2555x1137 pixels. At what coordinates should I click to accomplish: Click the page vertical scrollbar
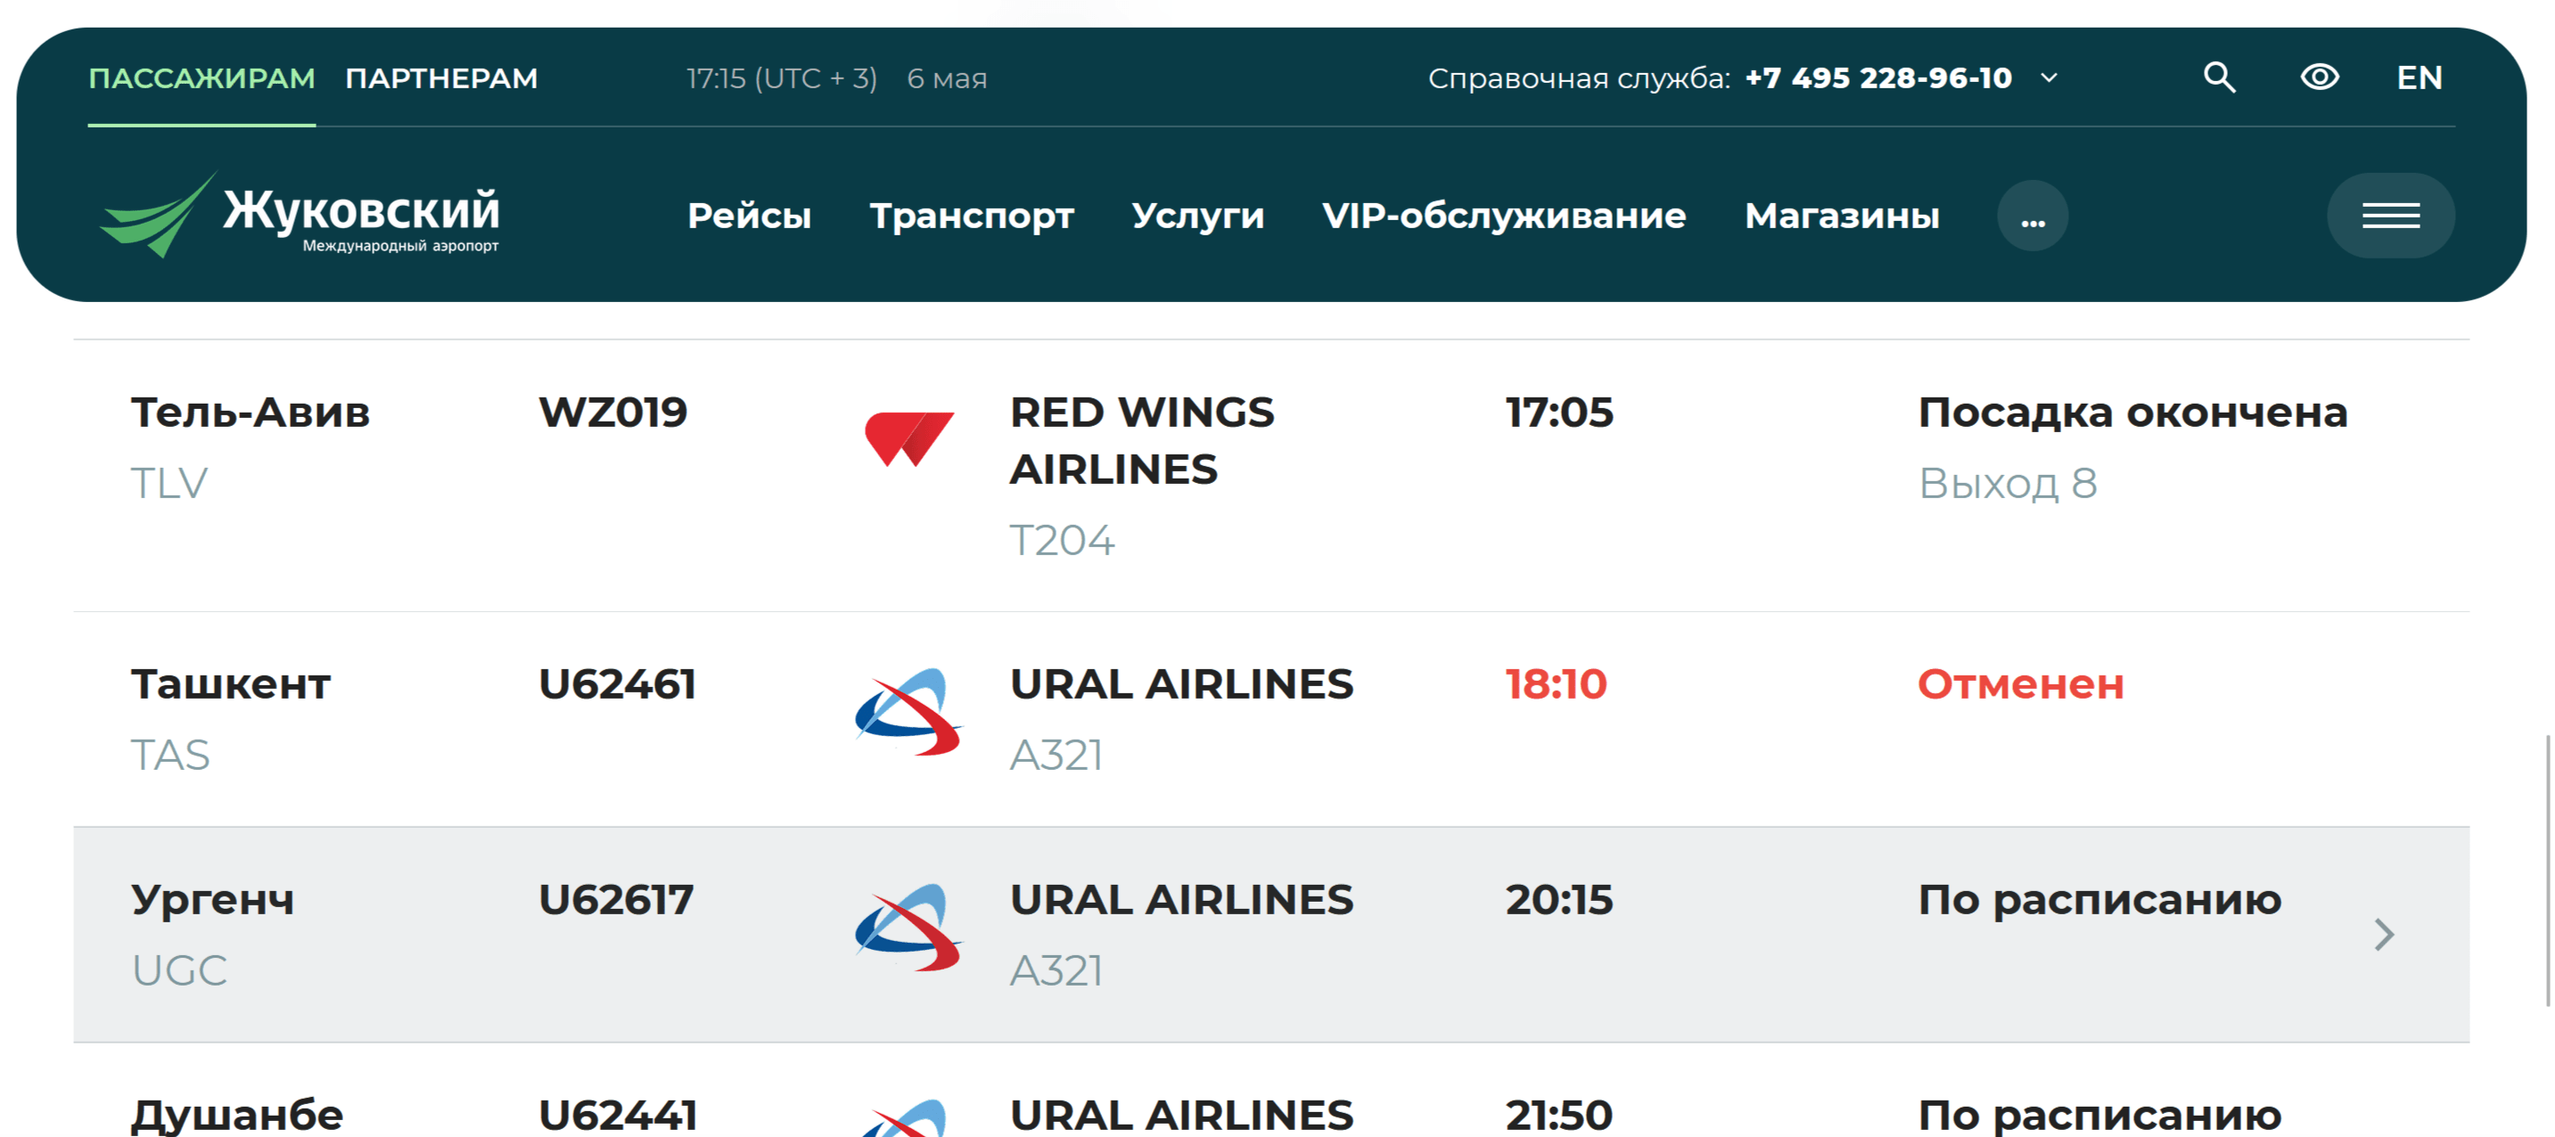(x=2548, y=871)
